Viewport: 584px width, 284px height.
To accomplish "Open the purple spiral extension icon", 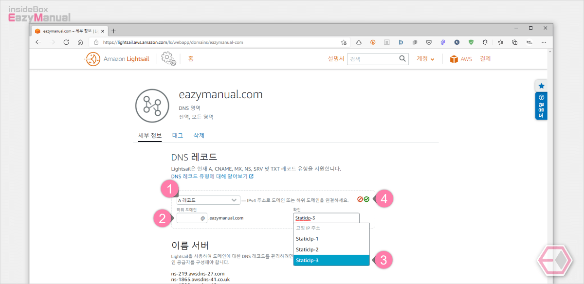I will [x=443, y=42].
